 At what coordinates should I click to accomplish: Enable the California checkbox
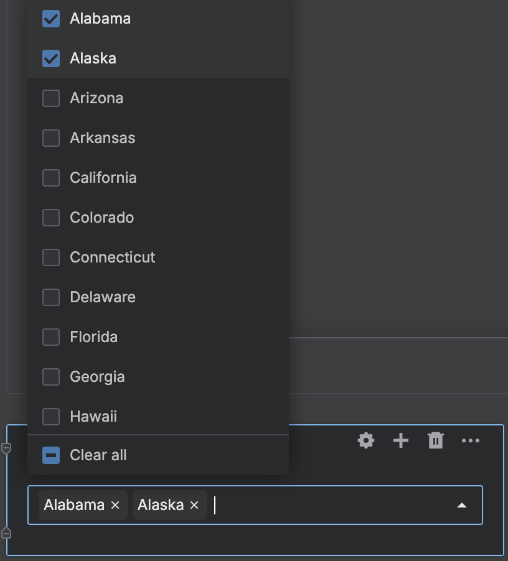point(51,178)
